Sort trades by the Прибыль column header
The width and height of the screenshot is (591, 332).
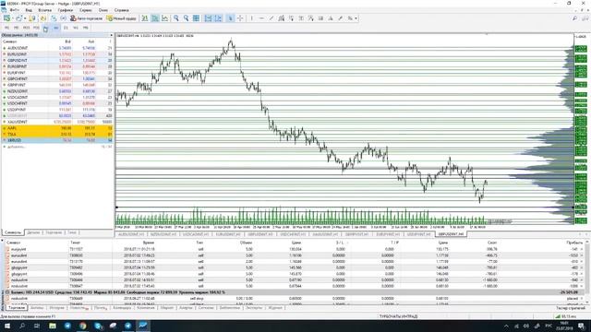574,243
